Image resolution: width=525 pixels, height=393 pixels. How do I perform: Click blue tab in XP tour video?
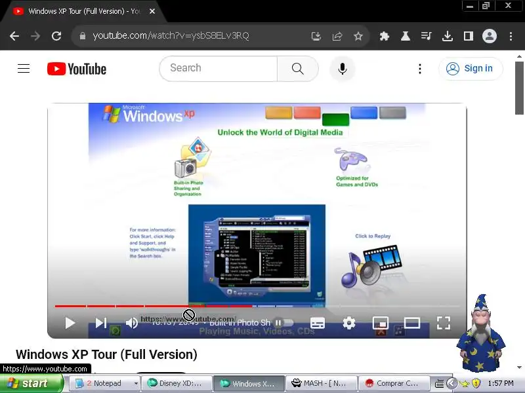[x=364, y=113]
